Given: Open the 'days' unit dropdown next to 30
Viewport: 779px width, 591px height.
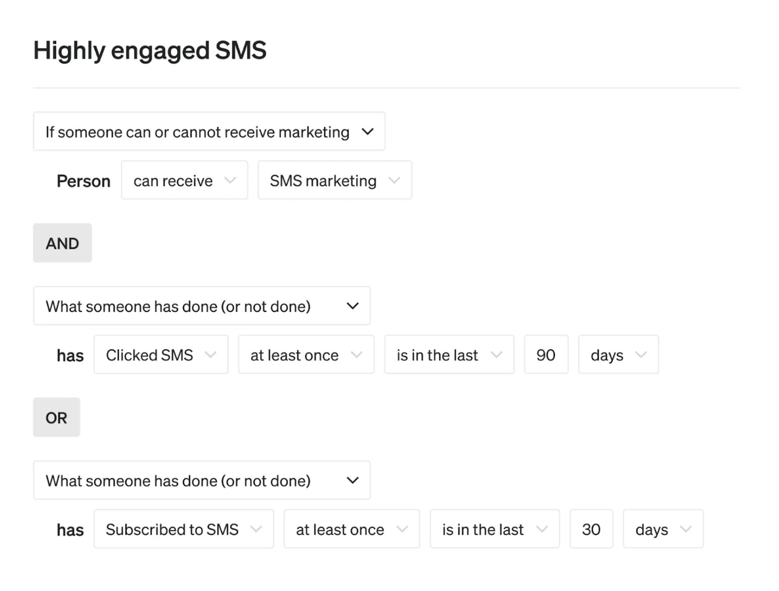Looking at the screenshot, I should tap(663, 529).
